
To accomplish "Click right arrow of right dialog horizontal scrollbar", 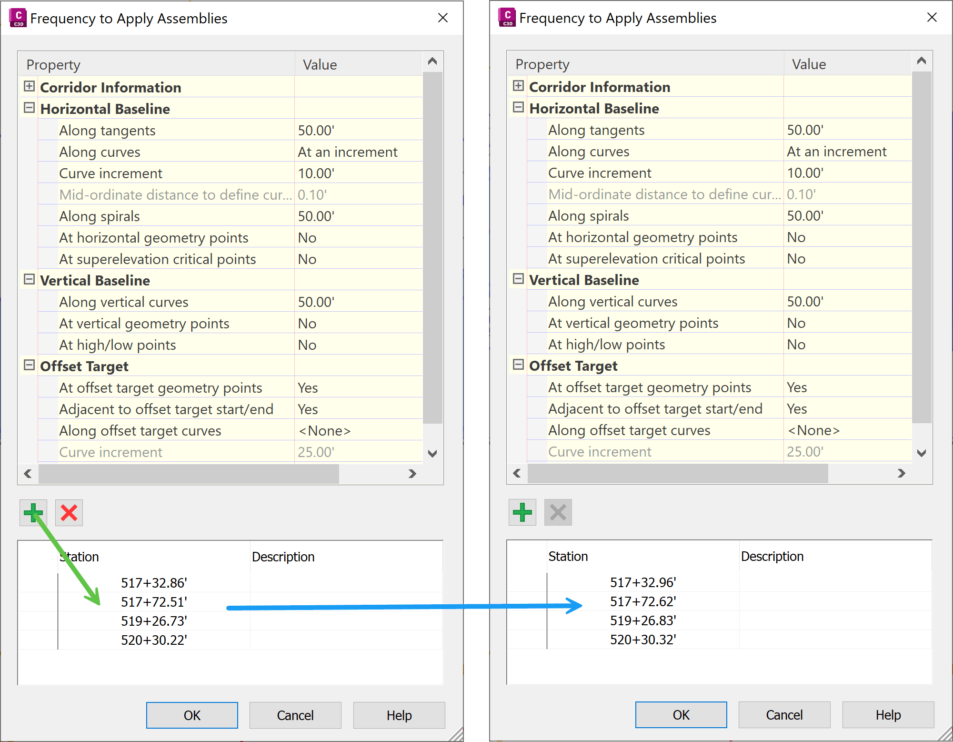I will click(x=901, y=473).
